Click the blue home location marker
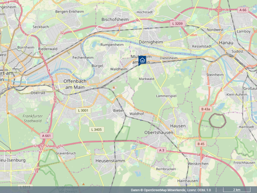 [142, 60]
